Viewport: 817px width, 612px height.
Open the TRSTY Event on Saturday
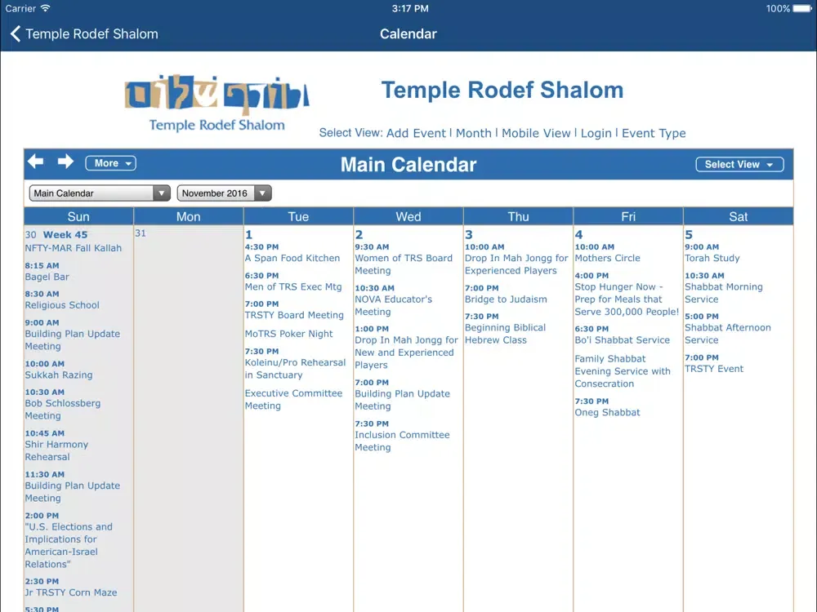coord(714,369)
